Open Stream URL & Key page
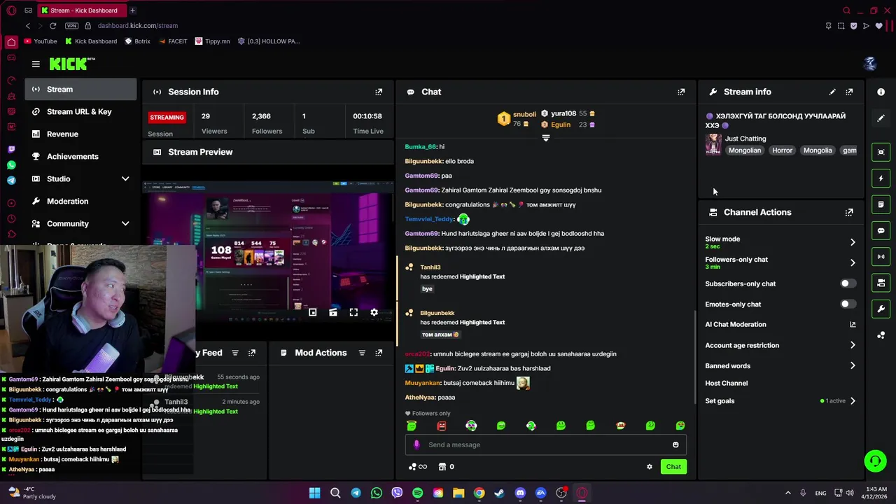 (x=81, y=111)
